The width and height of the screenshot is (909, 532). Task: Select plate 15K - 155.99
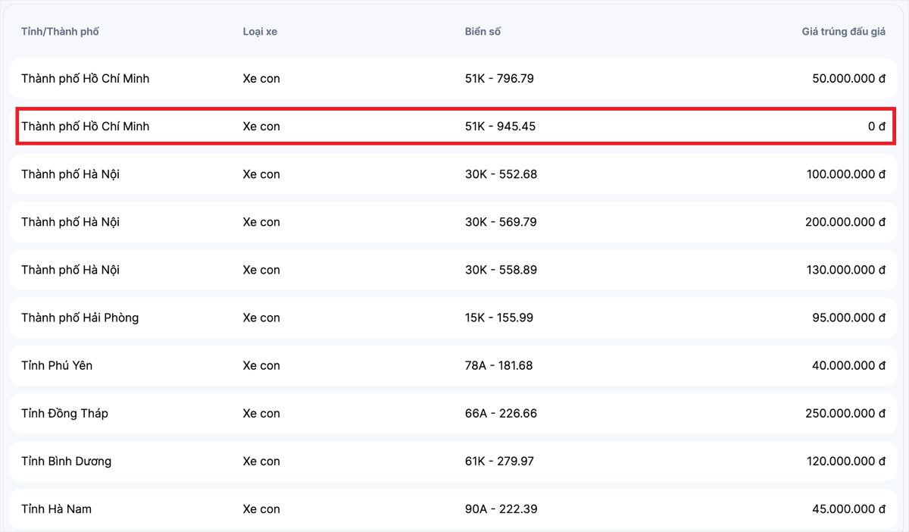pos(499,318)
